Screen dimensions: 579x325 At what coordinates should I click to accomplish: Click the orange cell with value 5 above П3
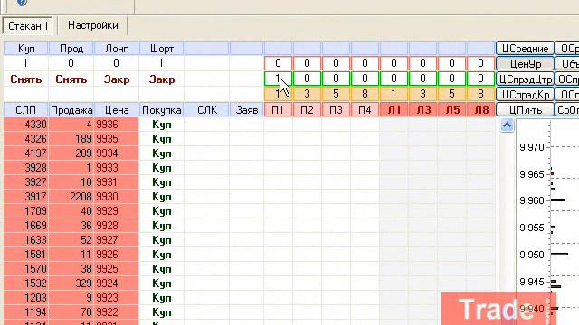pyautogui.click(x=336, y=94)
